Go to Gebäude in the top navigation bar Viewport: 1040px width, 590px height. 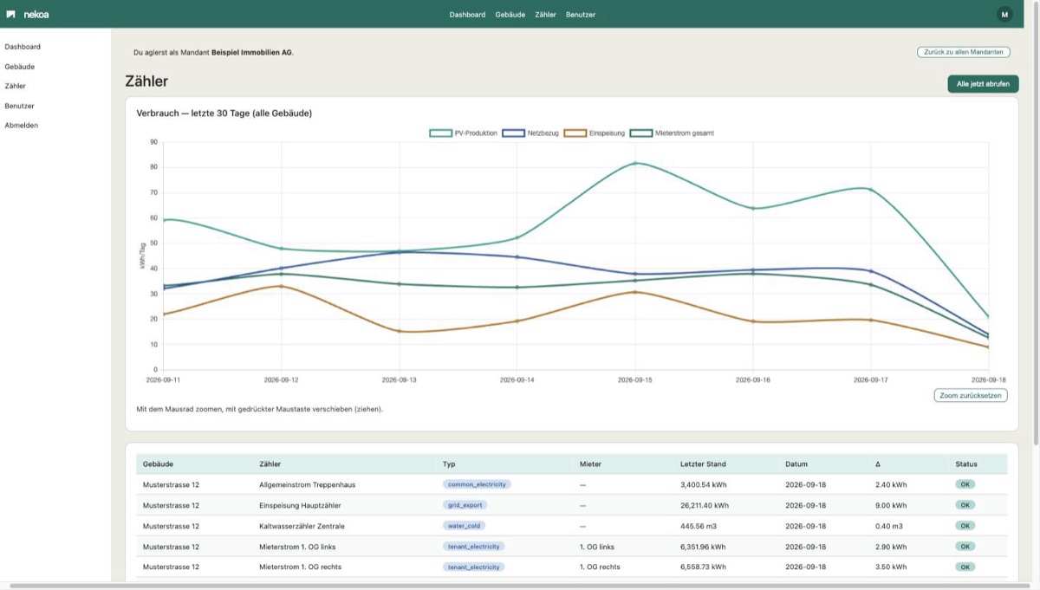click(510, 15)
